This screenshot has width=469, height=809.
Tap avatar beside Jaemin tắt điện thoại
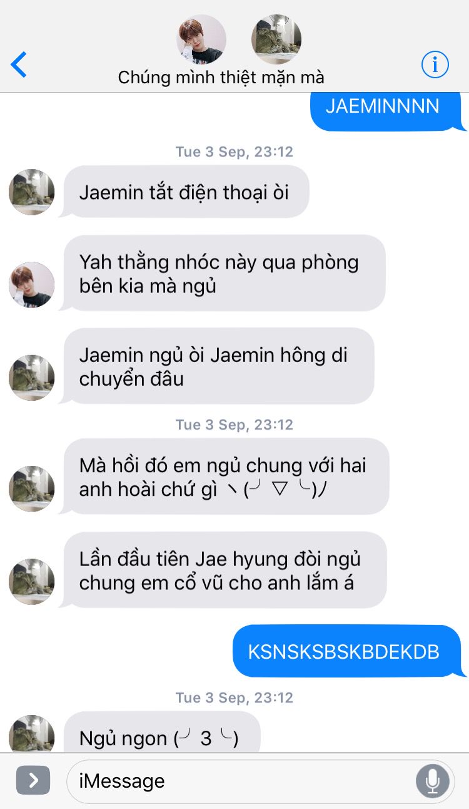coord(31,192)
